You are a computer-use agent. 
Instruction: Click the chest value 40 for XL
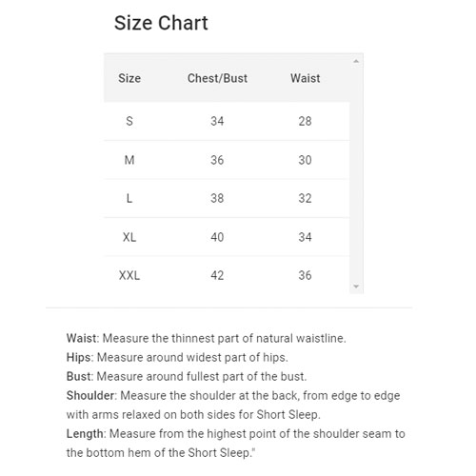pyautogui.click(x=217, y=237)
